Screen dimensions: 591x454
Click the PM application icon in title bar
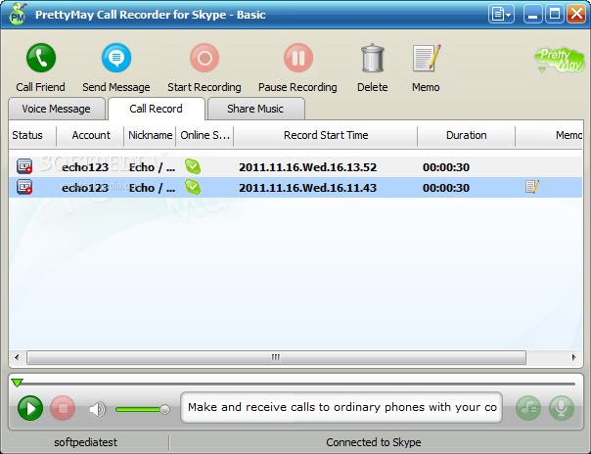18,15
